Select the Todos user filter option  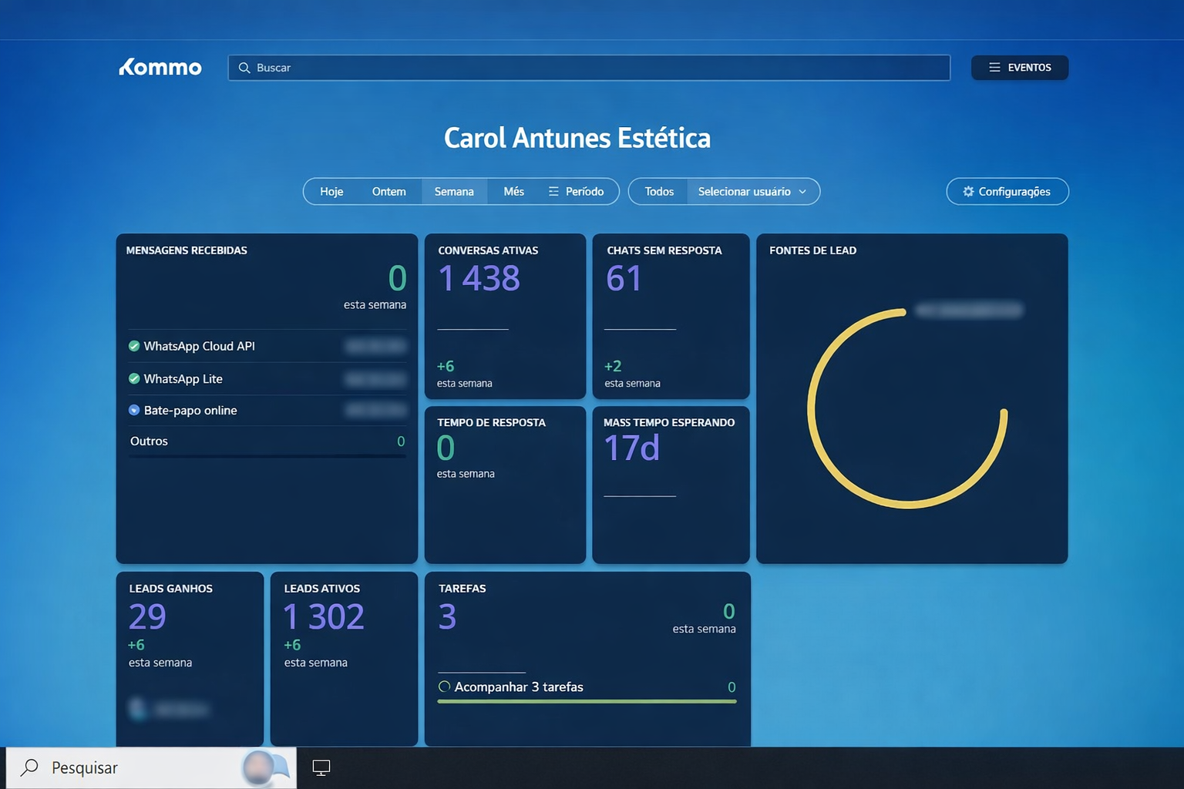pyautogui.click(x=659, y=191)
